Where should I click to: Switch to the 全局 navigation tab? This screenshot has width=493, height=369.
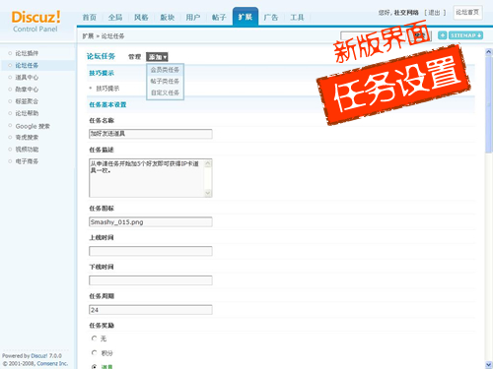[x=115, y=18]
